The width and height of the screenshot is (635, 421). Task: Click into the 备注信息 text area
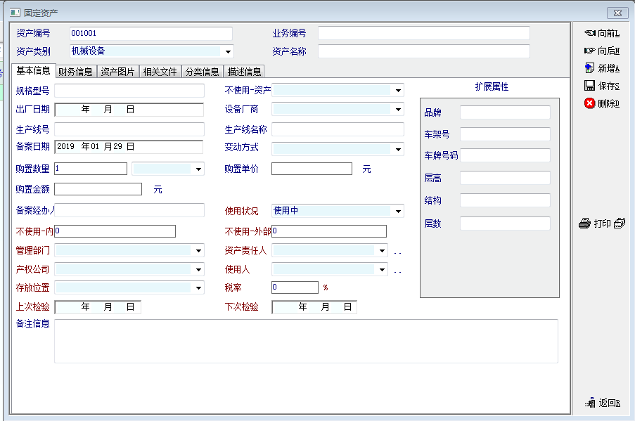point(306,341)
